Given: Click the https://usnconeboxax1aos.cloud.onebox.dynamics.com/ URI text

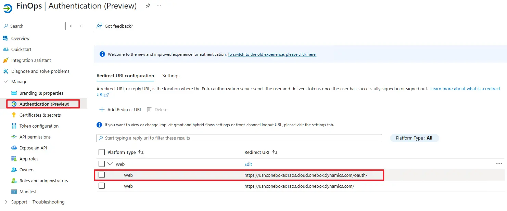Looking at the screenshot, I should [299, 186].
